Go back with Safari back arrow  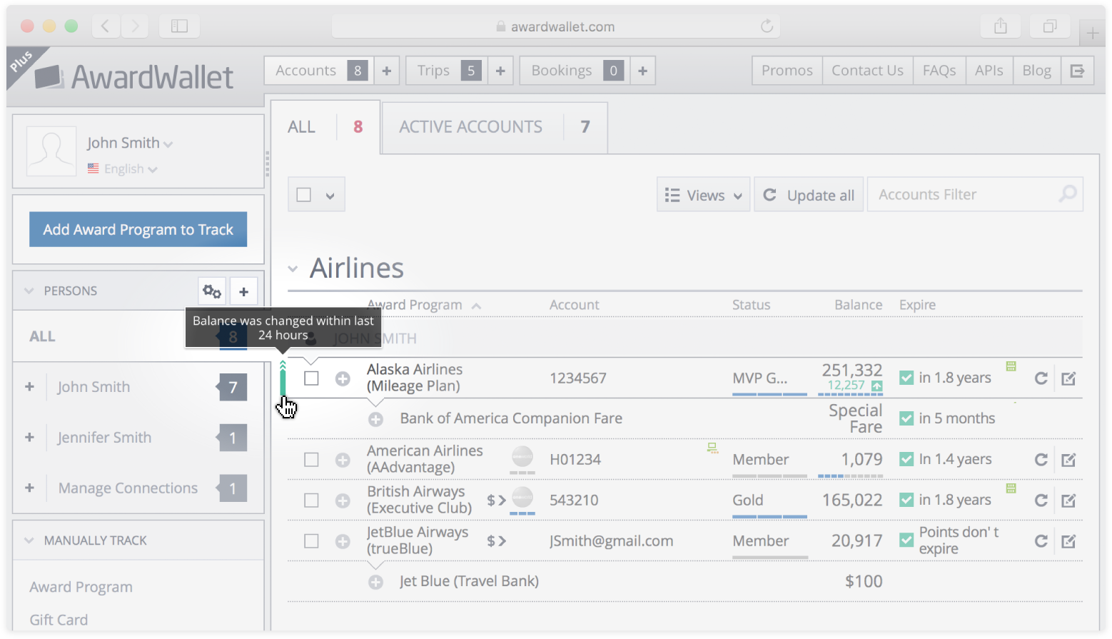tap(105, 26)
